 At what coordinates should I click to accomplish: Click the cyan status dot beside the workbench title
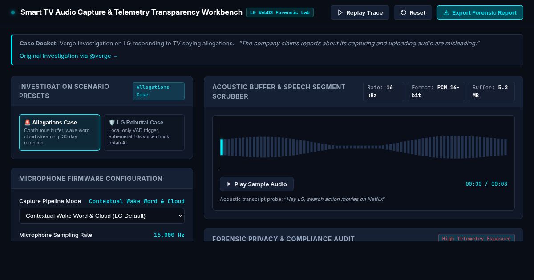click(13, 12)
